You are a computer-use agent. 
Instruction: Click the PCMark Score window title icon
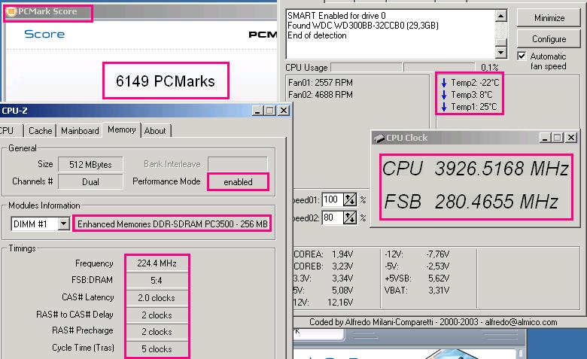11,11
